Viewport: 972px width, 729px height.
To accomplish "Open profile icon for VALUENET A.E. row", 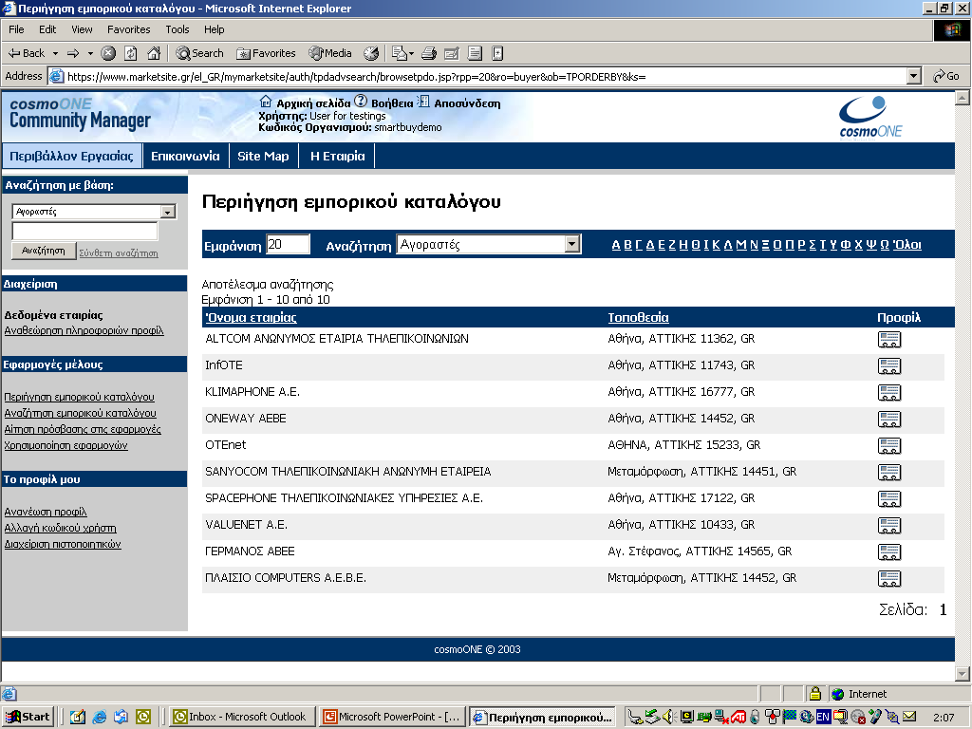I will pos(889,526).
